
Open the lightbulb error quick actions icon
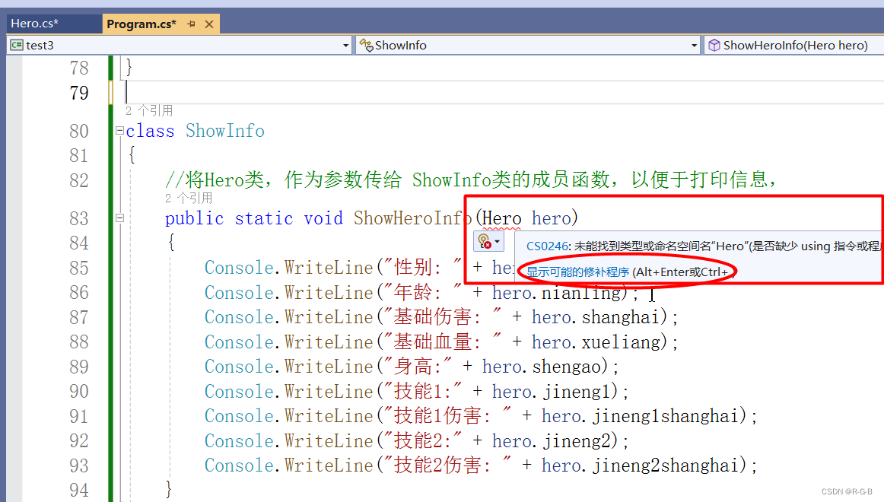coord(485,242)
